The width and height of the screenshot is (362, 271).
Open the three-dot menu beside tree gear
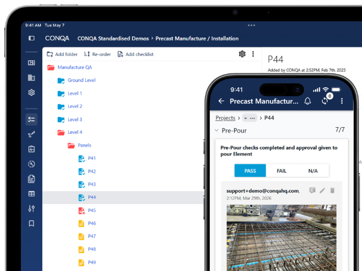(253, 54)
